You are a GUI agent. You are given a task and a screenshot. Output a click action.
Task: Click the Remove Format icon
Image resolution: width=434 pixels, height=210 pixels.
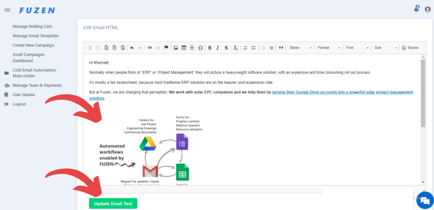click(236, 48)
